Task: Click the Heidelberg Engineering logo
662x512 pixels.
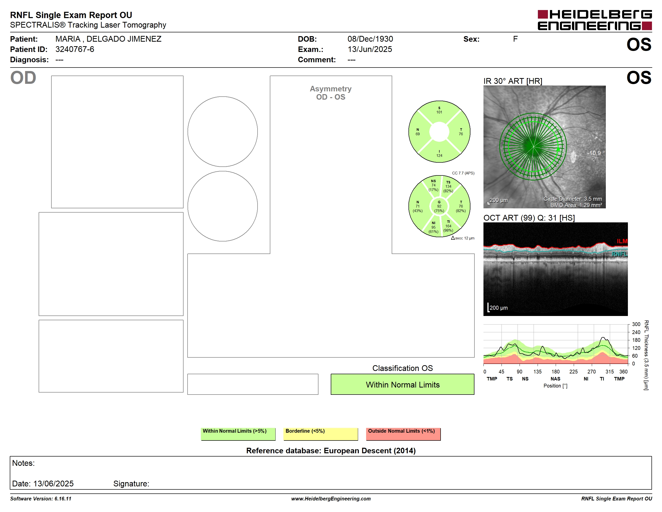Action: click(x=594, y=20)
